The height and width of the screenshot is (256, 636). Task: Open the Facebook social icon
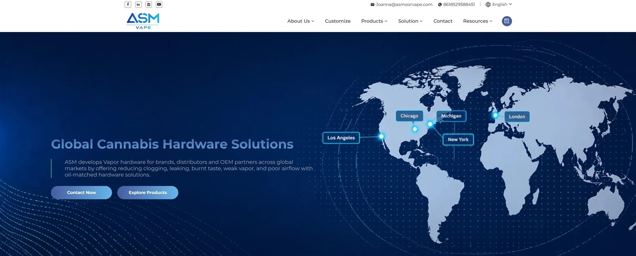pos(128,4)
